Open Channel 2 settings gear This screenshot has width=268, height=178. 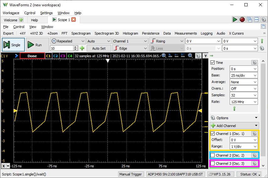click(254, 155)
